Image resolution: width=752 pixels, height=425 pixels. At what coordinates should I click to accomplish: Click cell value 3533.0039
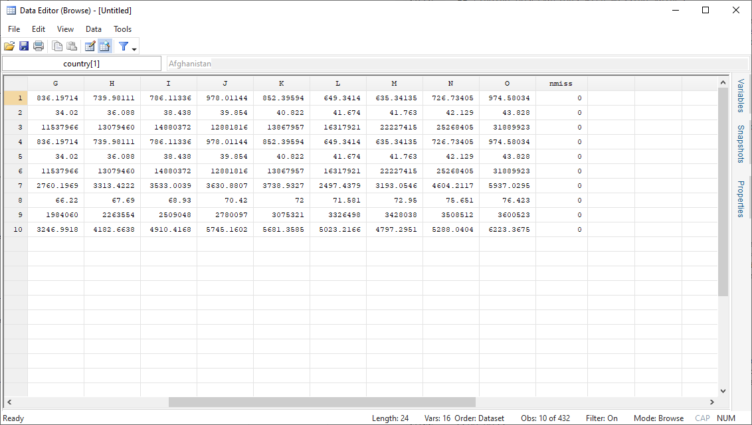170,186
